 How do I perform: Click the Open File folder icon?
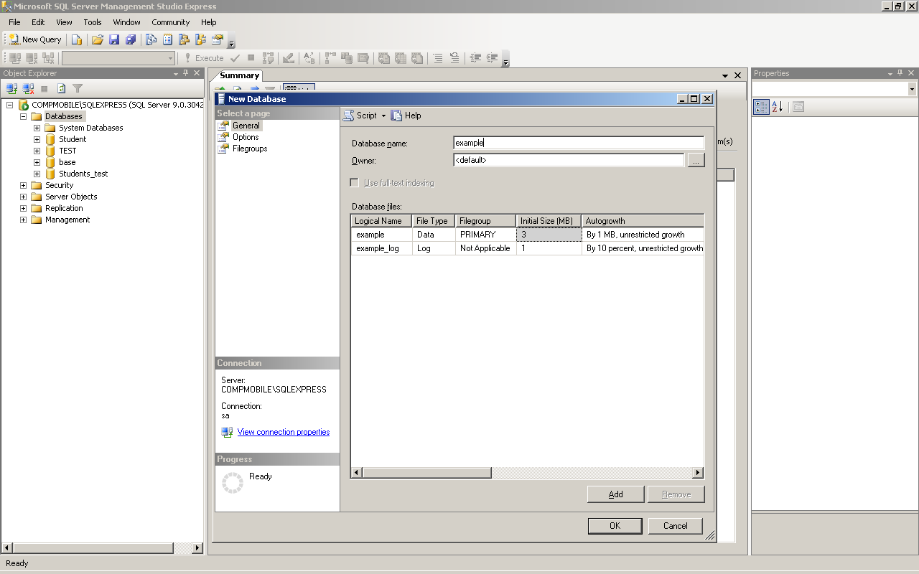(x=98, y=39)
